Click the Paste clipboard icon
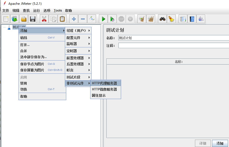 62,19
